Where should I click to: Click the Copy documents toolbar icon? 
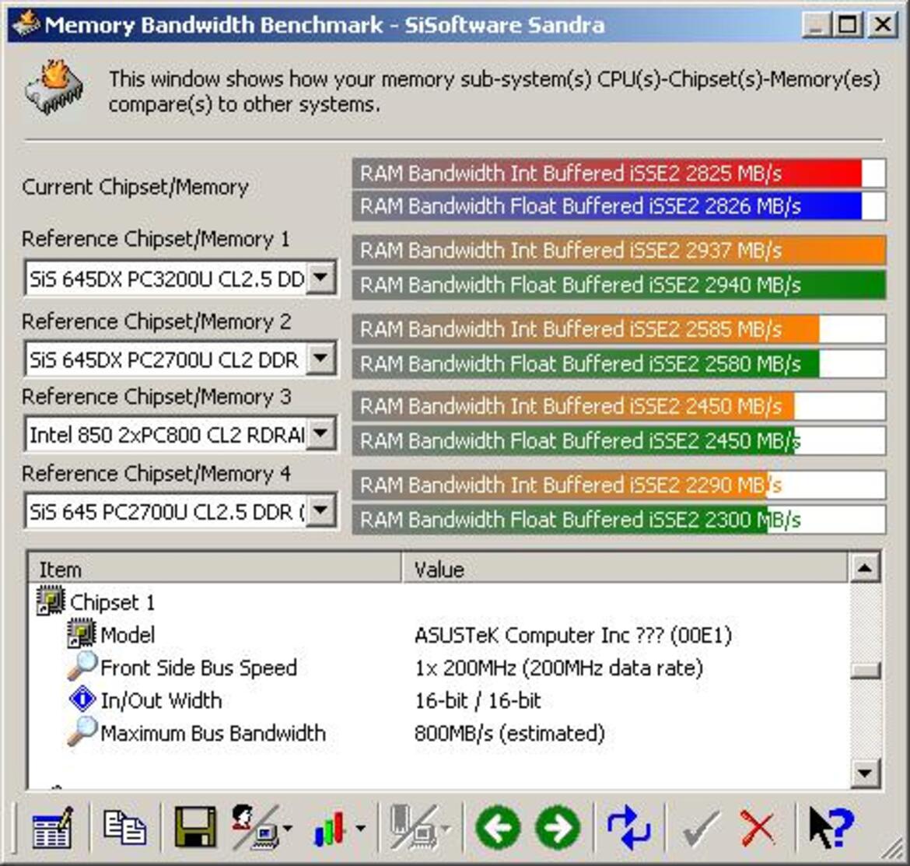pyautogui.click(x=124, y=826)
